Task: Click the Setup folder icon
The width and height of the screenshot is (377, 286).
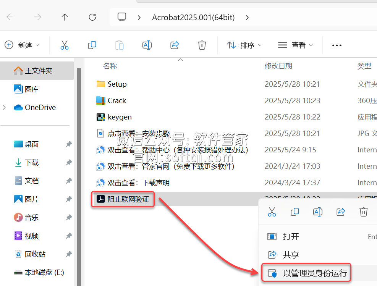Action: pyautogui.click(x=100, y=84)
